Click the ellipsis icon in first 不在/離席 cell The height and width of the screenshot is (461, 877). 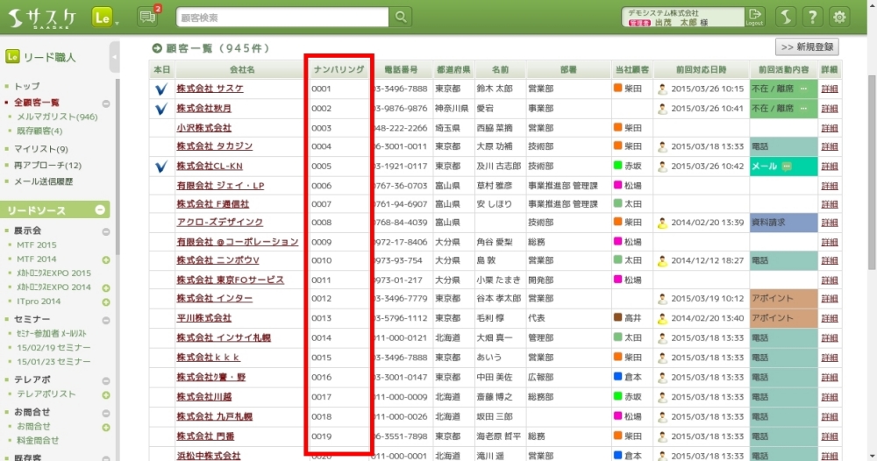[802, 89]
